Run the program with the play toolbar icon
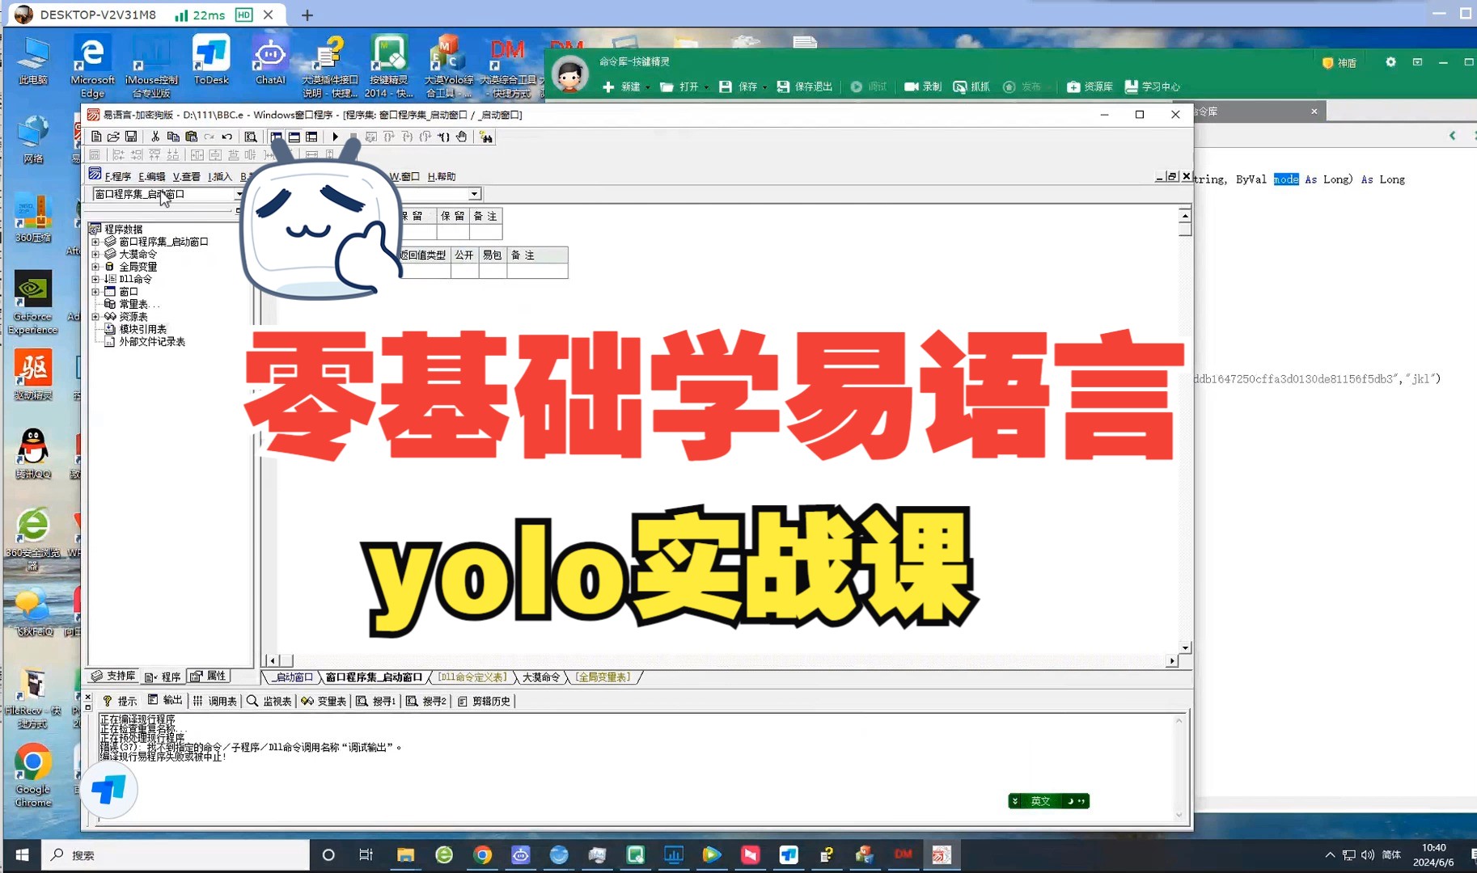The height and width of the screenshot is (873, 1477). coord(336,137)
